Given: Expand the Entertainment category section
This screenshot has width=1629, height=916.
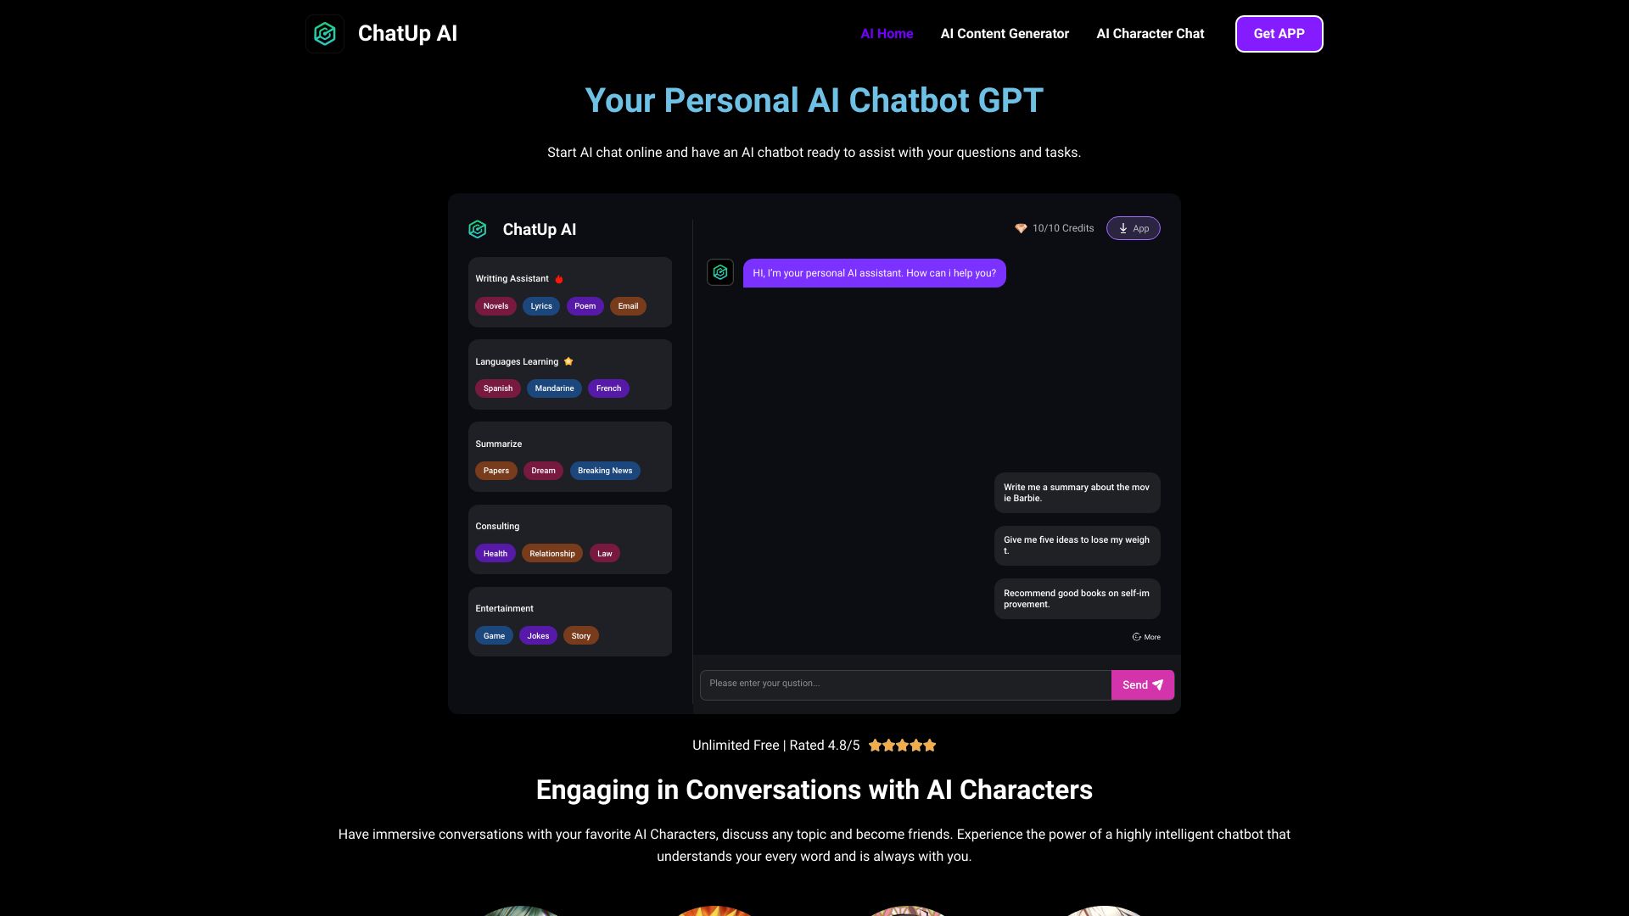Looking at the screenshot, I should point(505,607).
